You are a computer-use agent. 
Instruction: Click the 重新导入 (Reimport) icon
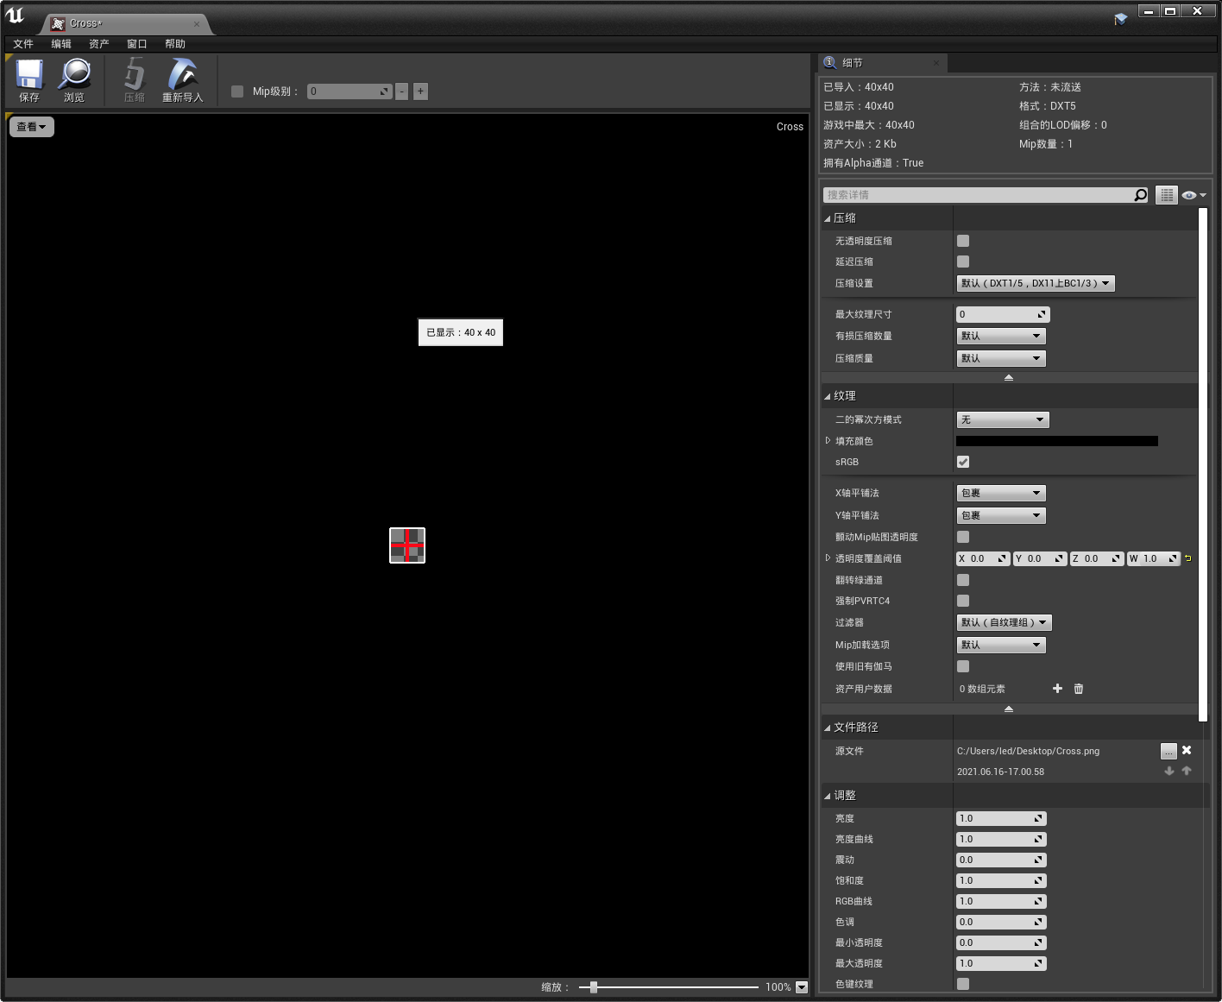point(183,79)
